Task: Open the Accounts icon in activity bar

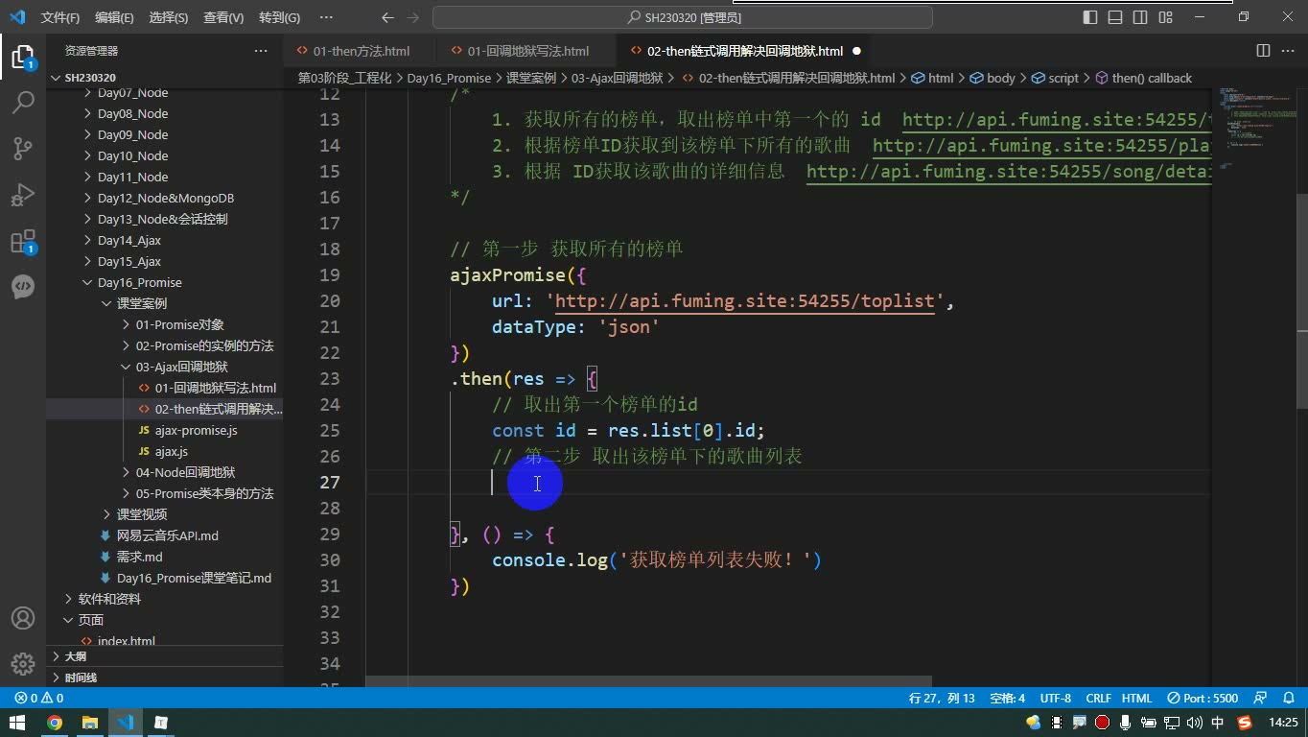Action: 23,619
